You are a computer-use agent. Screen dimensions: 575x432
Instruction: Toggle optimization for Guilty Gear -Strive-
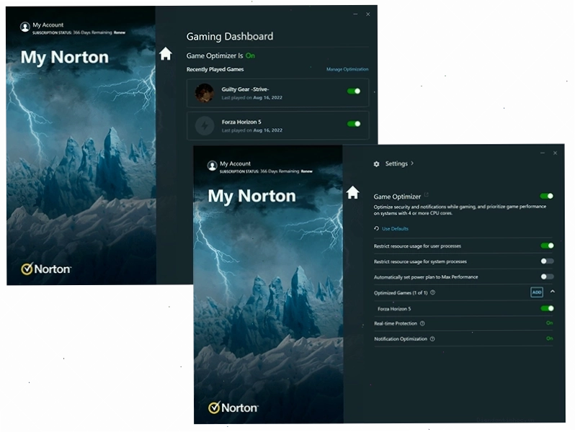click(x=354, y=91)
